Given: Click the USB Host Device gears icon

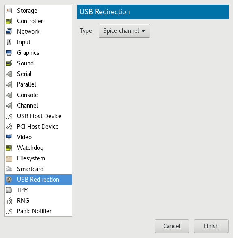Looking at the screenshot, I should (x=9, y=116).
